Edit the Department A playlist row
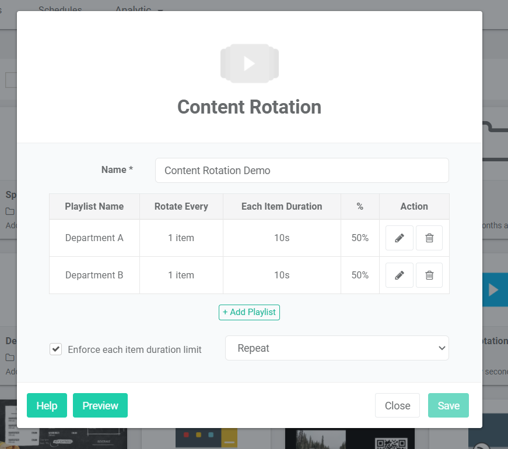This screenshot has height=449, width=508. [400, 238]
